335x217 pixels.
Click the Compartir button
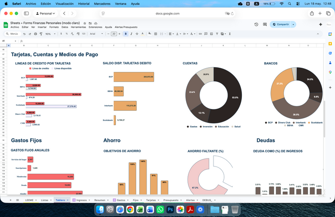pos(281,25)
